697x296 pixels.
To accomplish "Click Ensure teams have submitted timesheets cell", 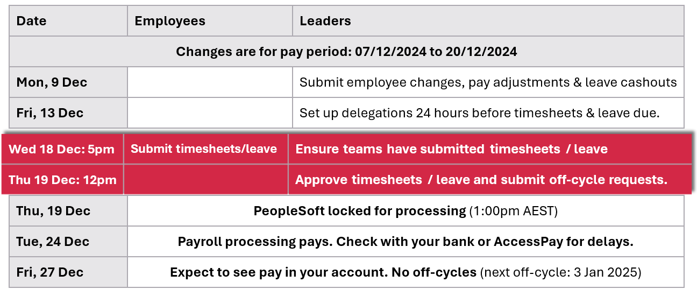I will (451, 149).
